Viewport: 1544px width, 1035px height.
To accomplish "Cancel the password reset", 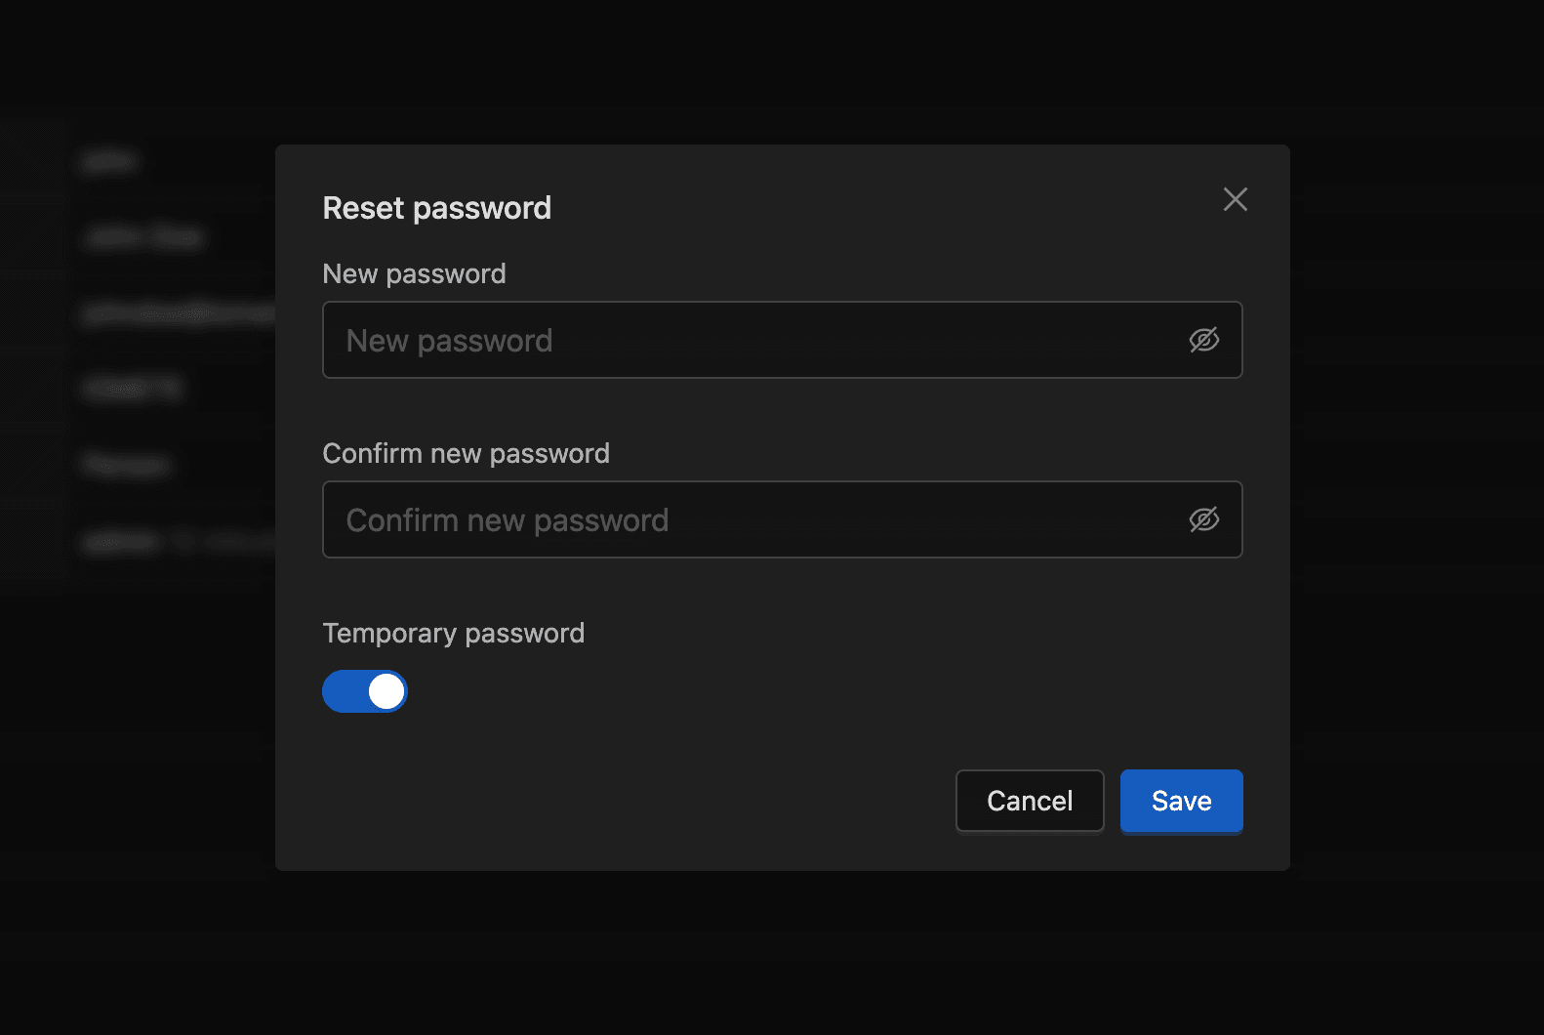I will pos(1029,801).
